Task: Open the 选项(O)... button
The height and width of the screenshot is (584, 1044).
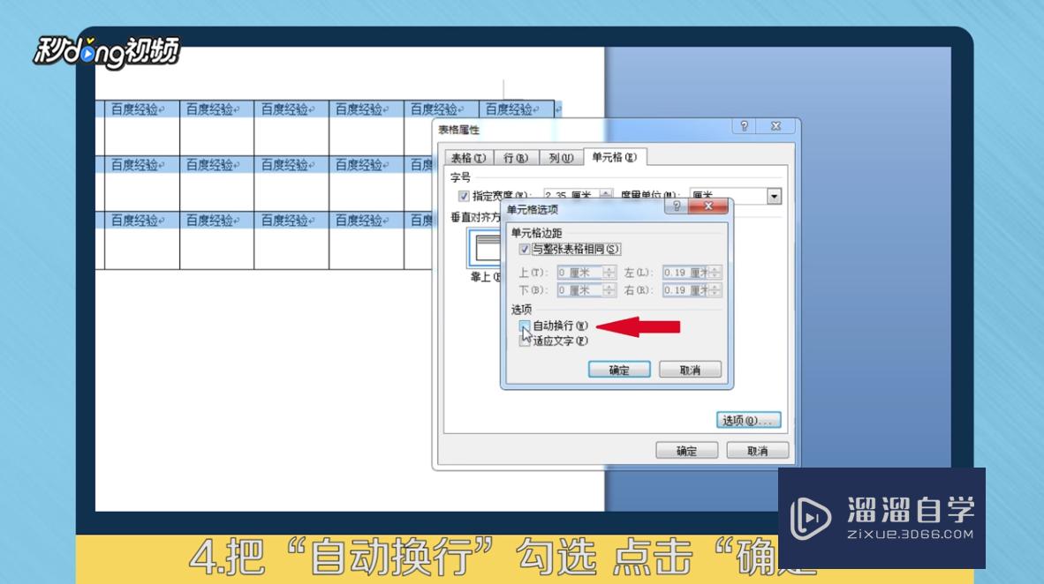Action: click(748, 421)
